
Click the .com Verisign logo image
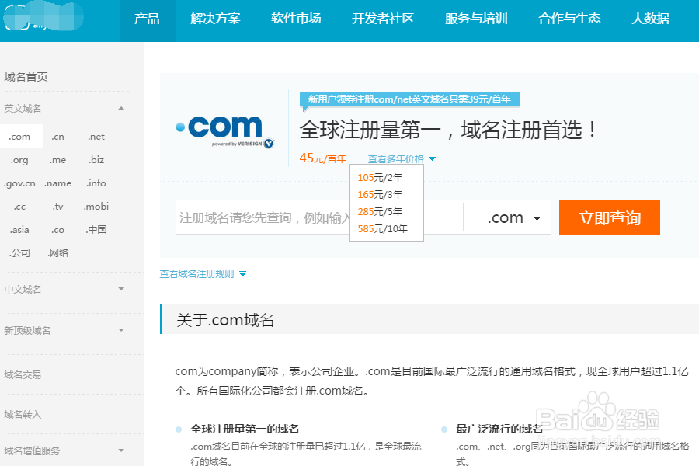point(224,130)
